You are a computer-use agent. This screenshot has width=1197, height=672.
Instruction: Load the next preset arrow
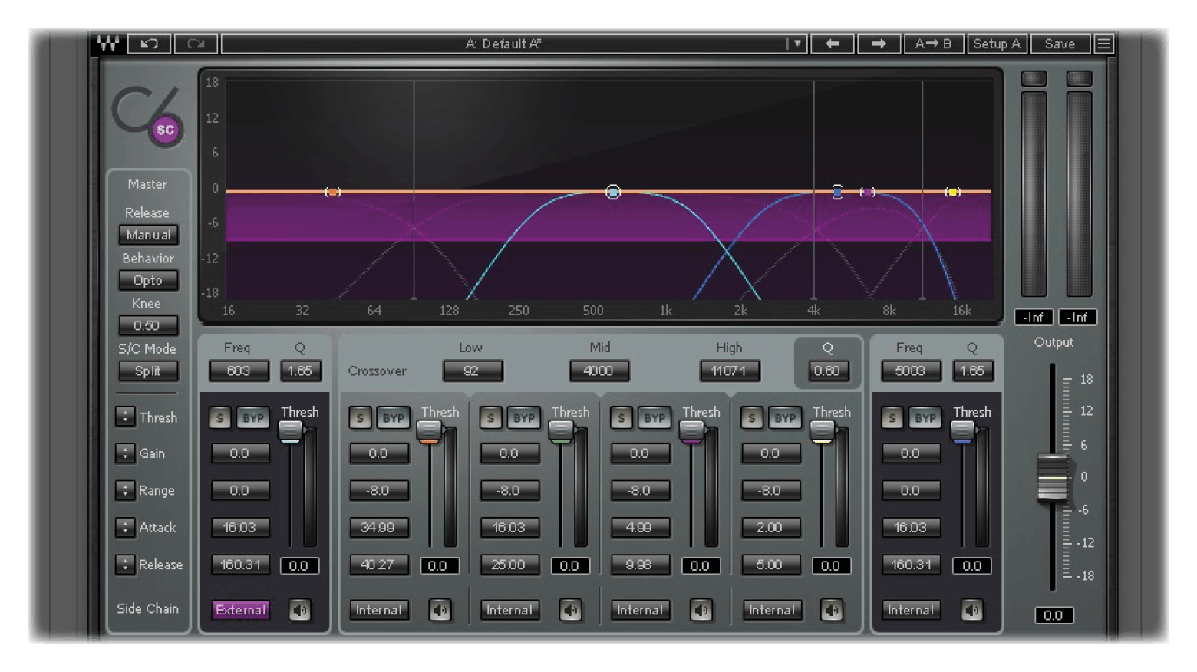click(x=879, y=44)
